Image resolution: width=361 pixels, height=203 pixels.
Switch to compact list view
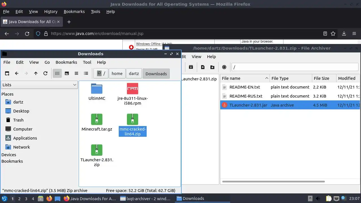point(76,74)
